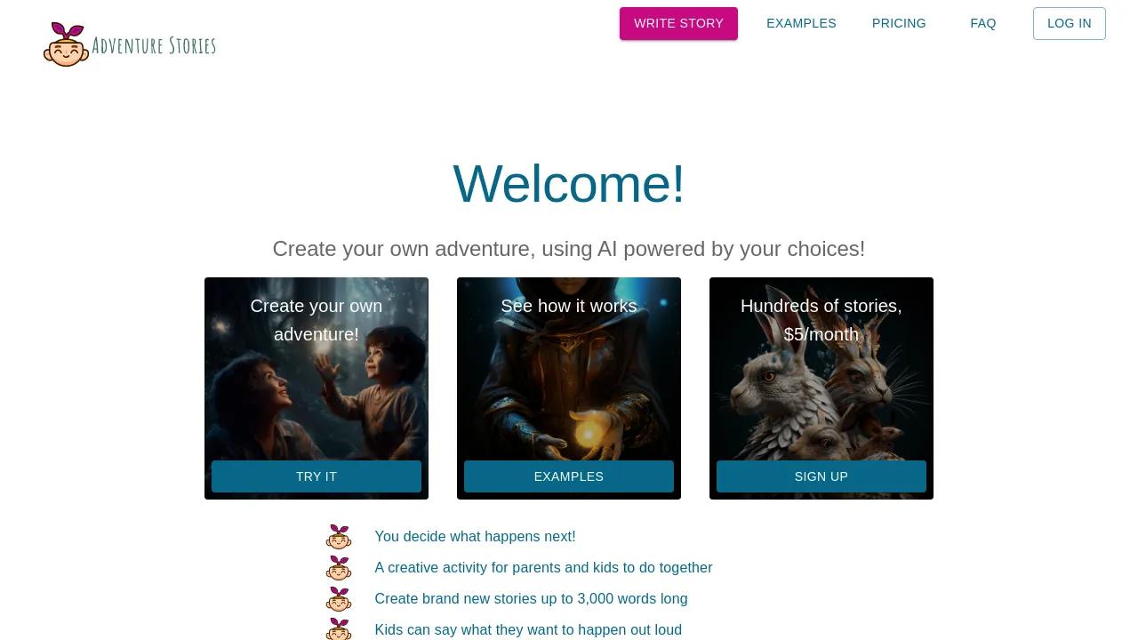Click the Adventure Stories sprout-head logo
Viewport: 1138px width, 640px height.
tap(66, 44)
